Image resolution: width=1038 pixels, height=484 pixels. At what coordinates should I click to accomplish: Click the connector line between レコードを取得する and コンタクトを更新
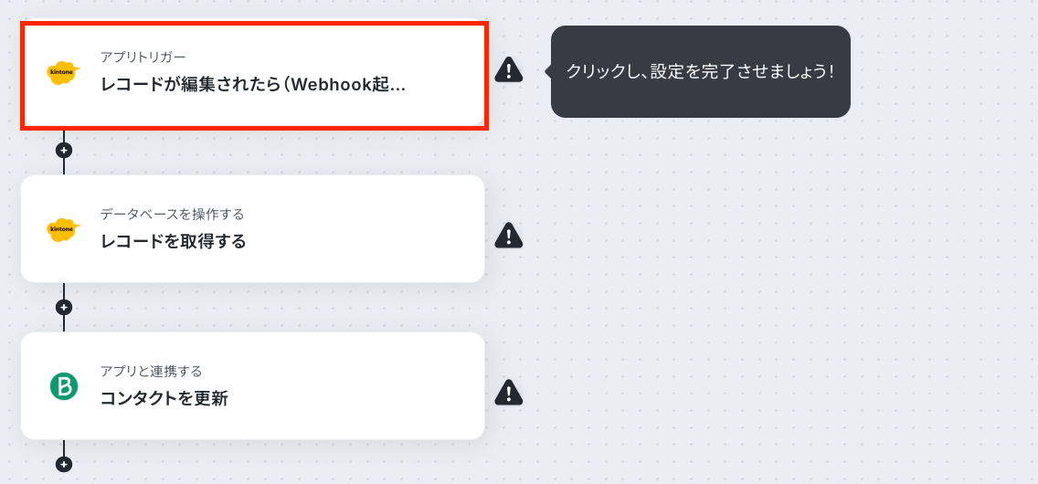pyautogui.click(x=64, y=323)
